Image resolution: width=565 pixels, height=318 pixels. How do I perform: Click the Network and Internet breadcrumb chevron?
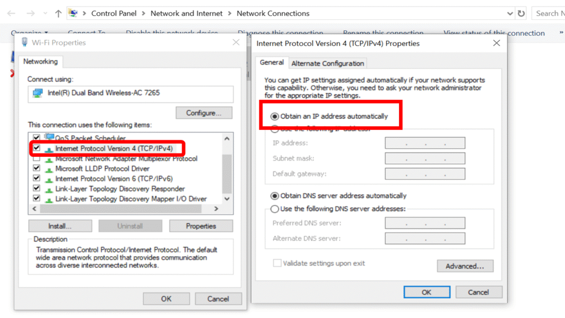tap(230, 13)
